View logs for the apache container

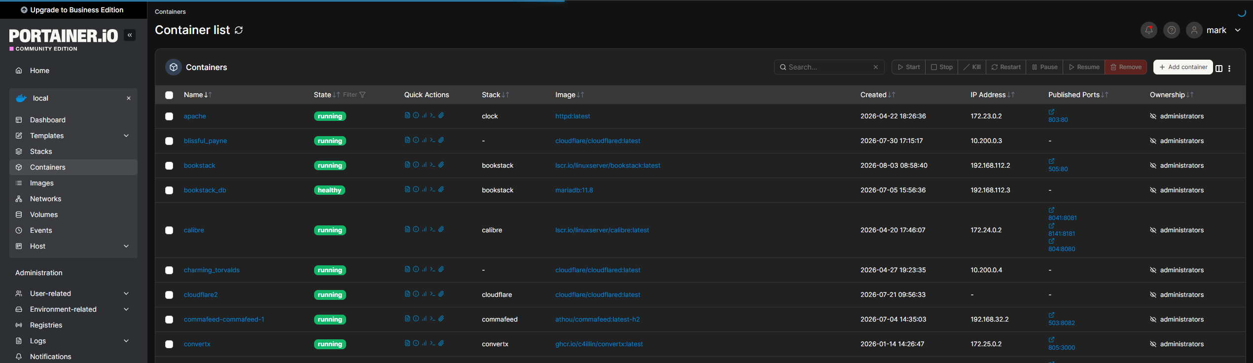407,115
